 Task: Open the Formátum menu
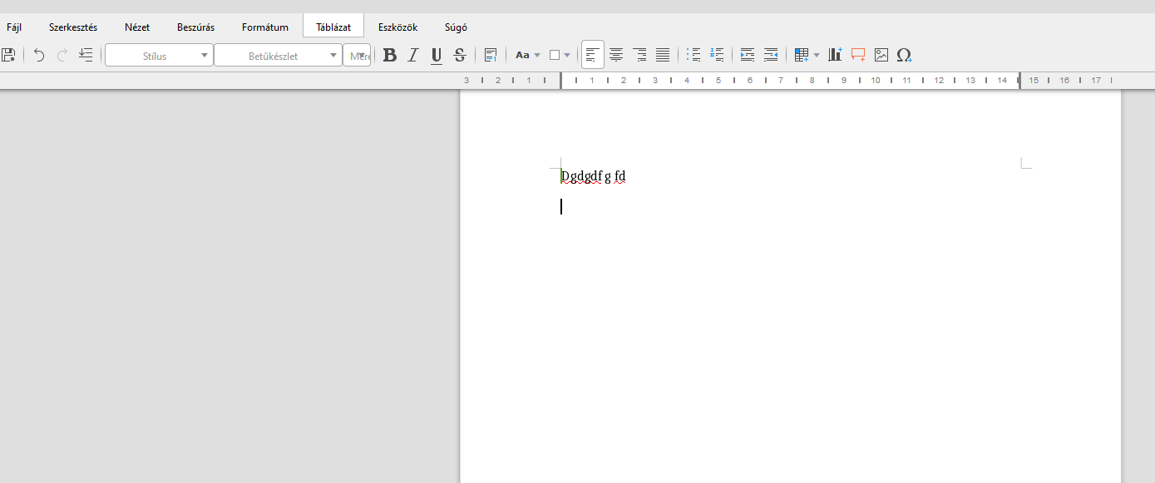pyautogui.click(x=264, y=27)
